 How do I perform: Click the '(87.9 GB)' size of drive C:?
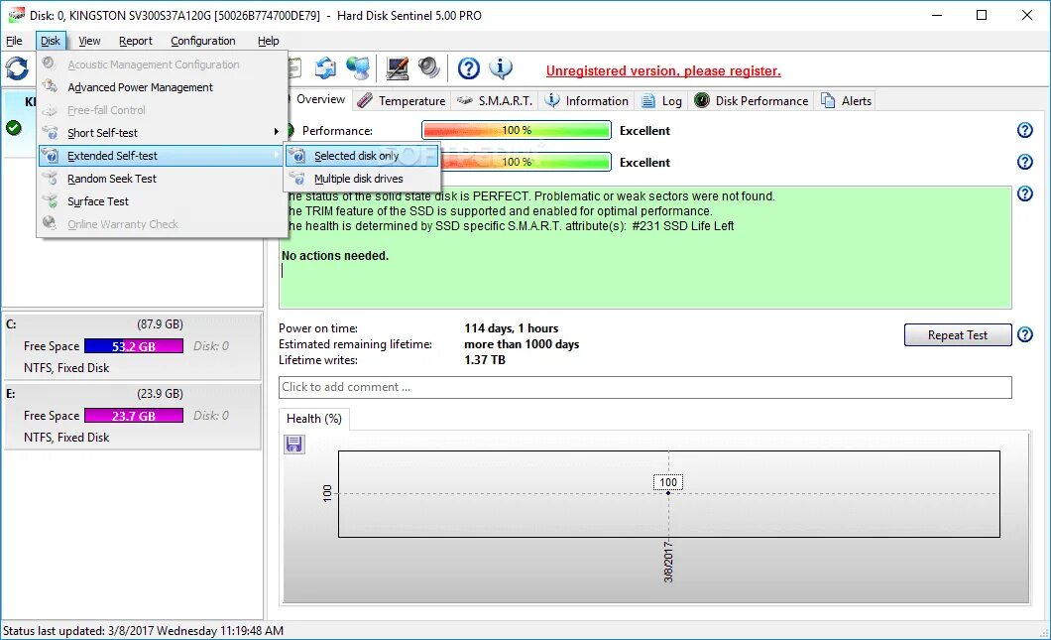(x=160, y=324)
